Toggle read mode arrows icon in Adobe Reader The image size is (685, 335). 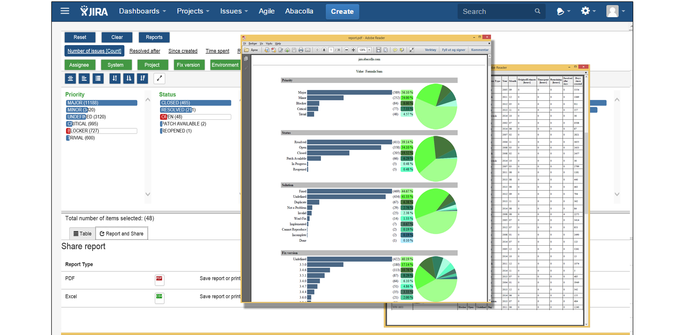point(411,50)
